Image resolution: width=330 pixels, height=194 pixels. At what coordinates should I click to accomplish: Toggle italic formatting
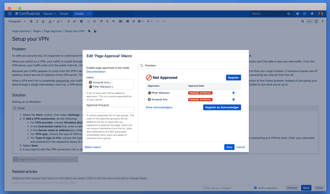(37, 21)
